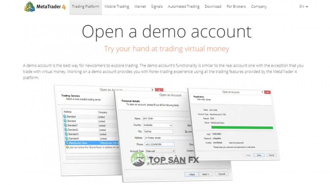Image resolution: width=330 pixels, height=185 pixels.
Task: Select Automated Trading in navigation
Action: (183, 7)
